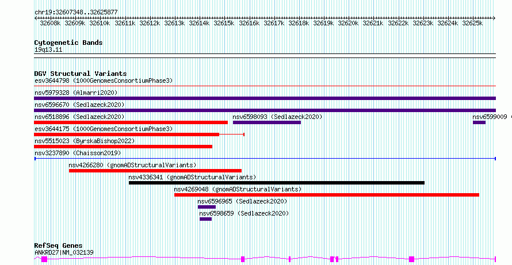The image size is (512, 265).
Task: Select the small purple nsv6596965 bar
Action: [x=207, y=207]
